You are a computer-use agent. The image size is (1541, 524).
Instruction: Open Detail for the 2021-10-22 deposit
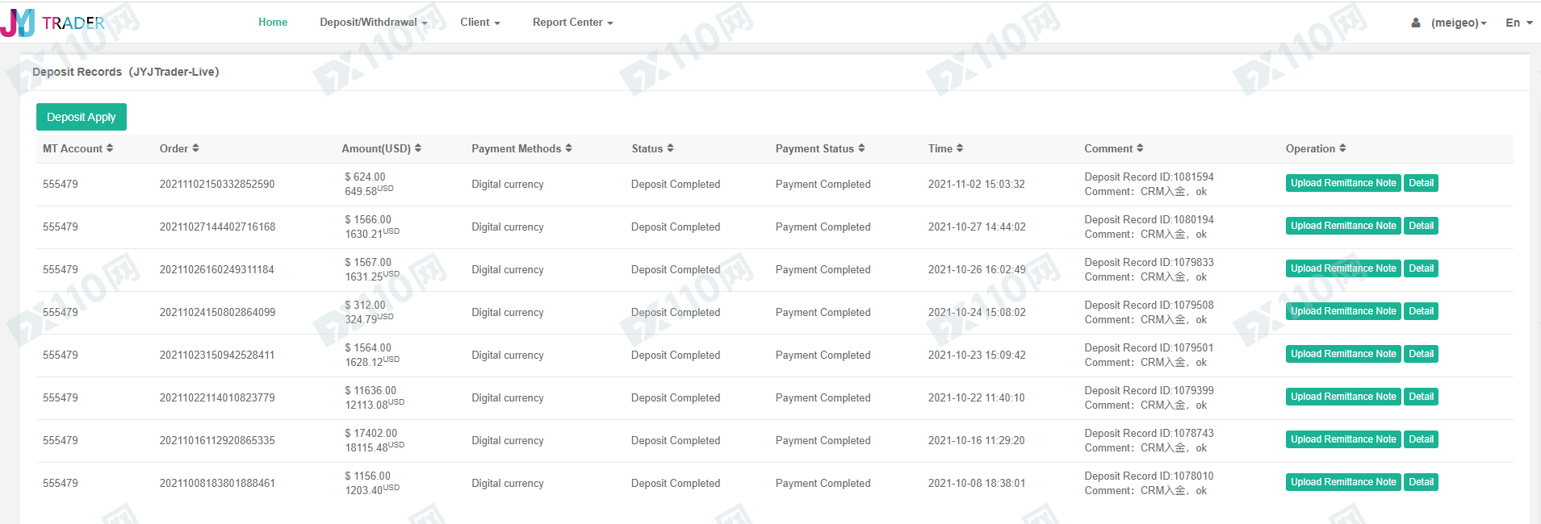[x=1421, y=397]
